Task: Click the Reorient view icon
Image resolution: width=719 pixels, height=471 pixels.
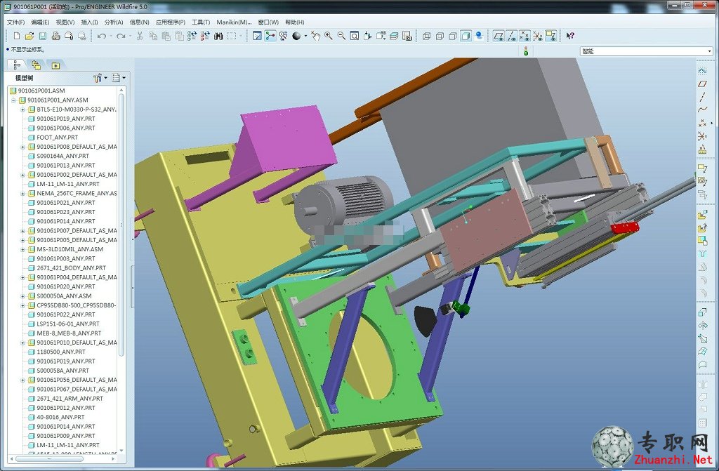Action: click(x=367, y=36)
